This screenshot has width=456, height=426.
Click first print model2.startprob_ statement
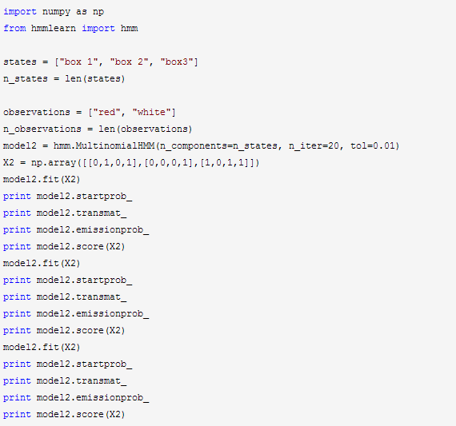(68, 197)
